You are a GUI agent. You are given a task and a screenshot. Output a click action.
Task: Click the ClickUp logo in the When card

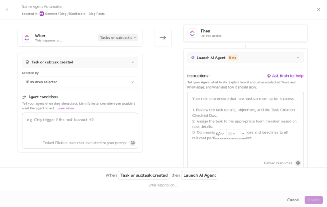[27, 37]
